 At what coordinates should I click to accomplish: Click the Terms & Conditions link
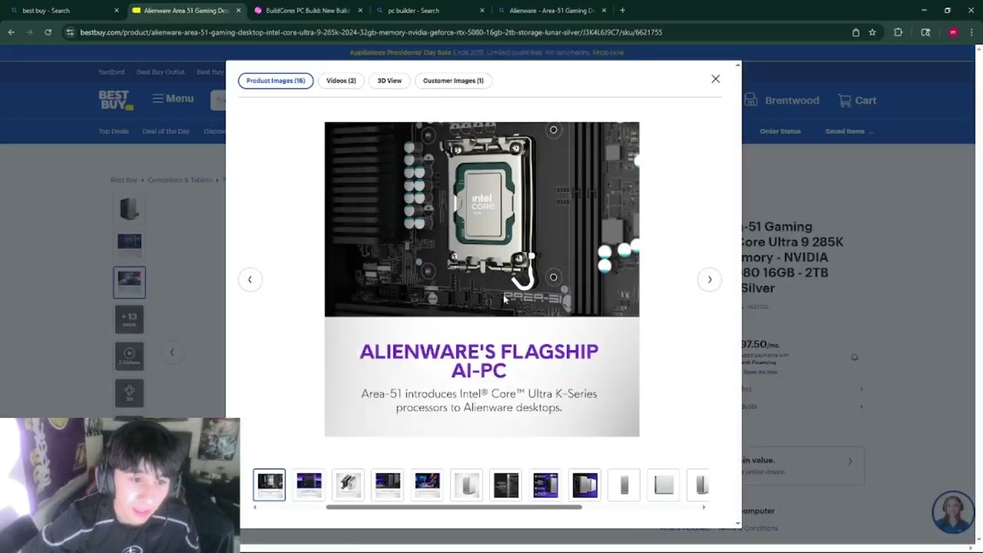coord(748,528)
